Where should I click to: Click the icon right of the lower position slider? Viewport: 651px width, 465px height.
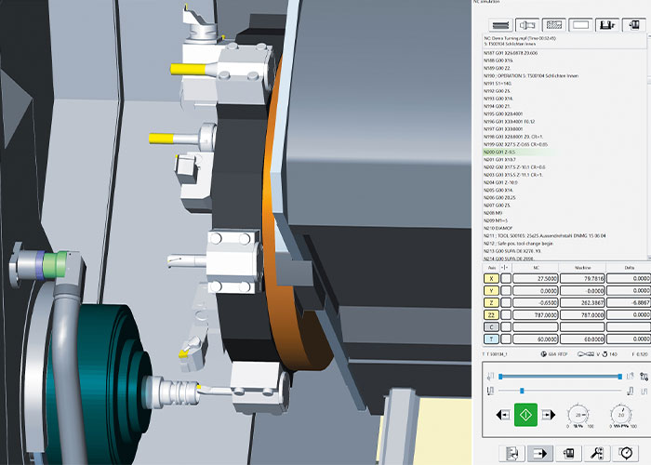[631, 391]
